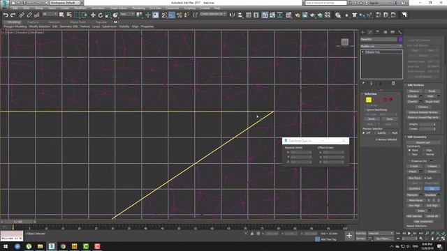Click the purple object color swatch
The height and width of the screenshot is (251, 447).
(400, 39)
